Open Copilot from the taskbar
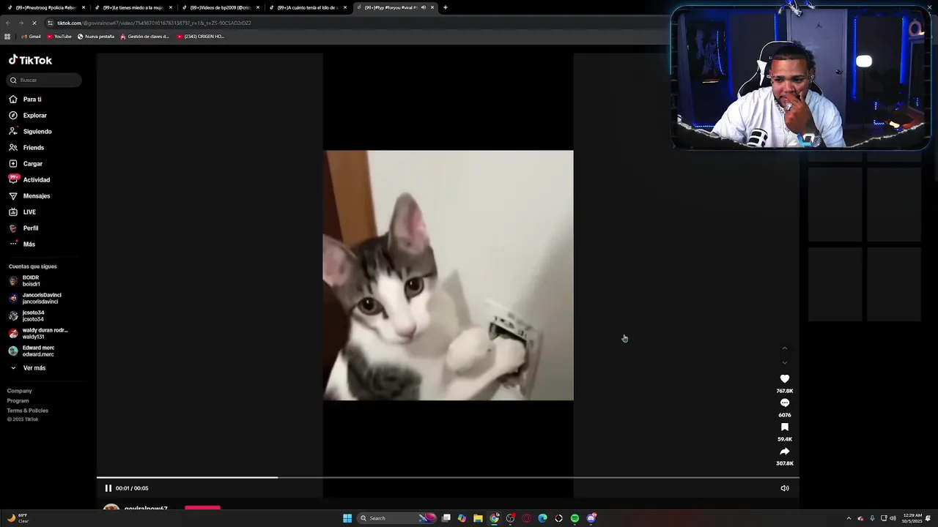This screenshot has width=938, height=527. (x=462, y=518)
